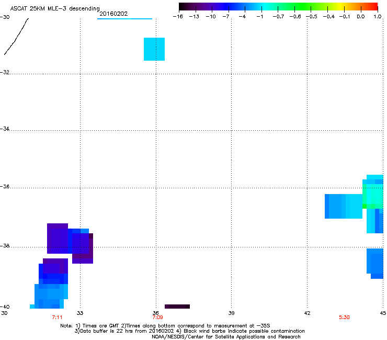Viewport: 387px width, 340px height.
Task: Click the 1.0 colorbar label
Action: coord(378,17)
